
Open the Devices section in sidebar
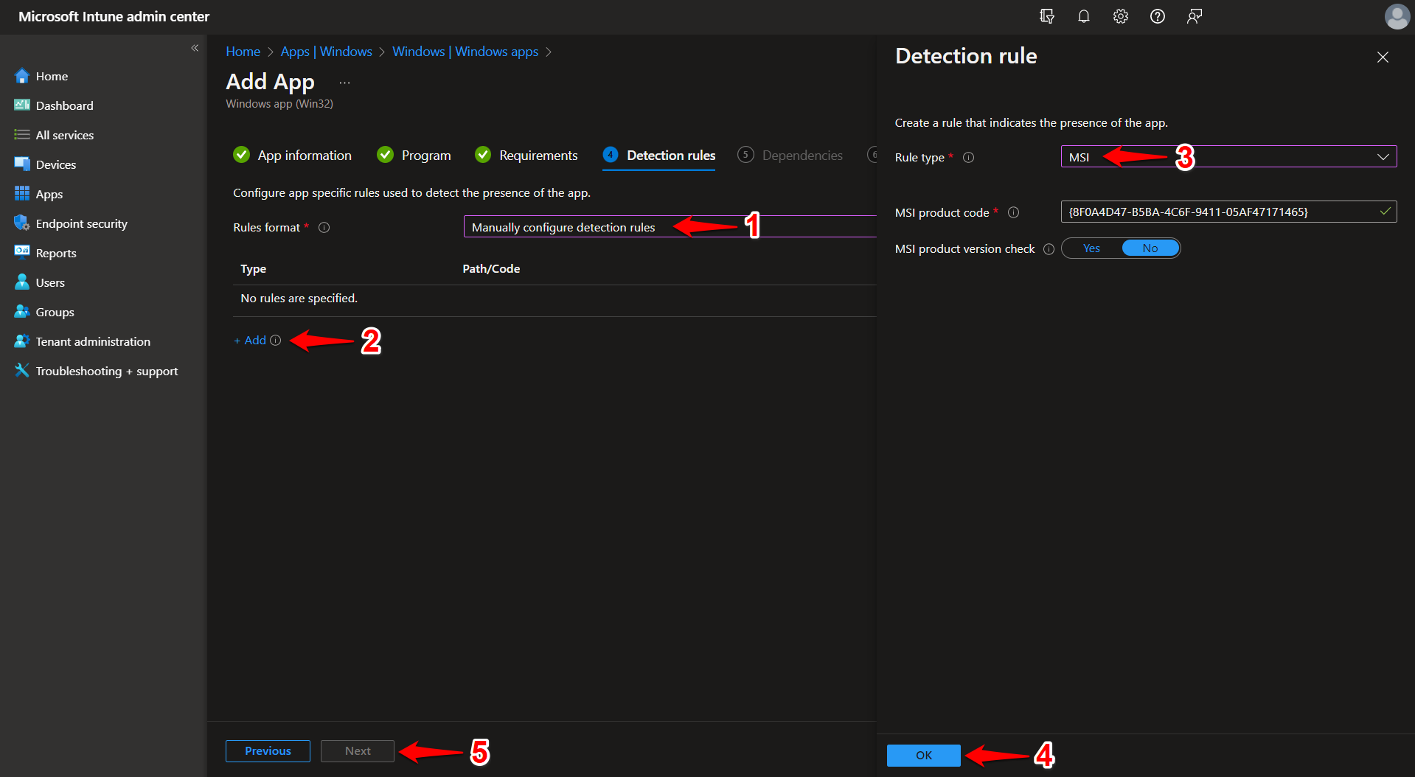[x=55, y=164]
